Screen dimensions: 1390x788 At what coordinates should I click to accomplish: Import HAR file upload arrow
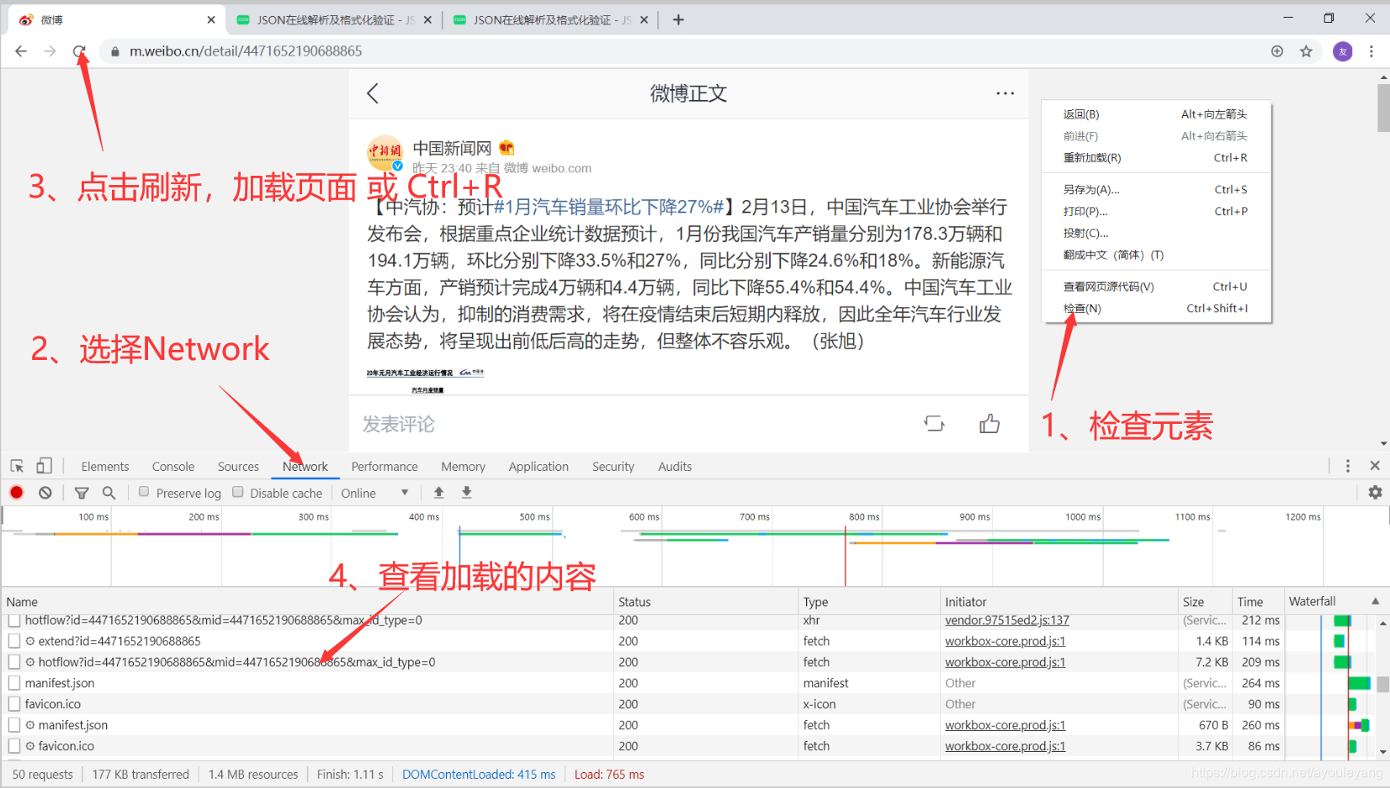(438, 492)
